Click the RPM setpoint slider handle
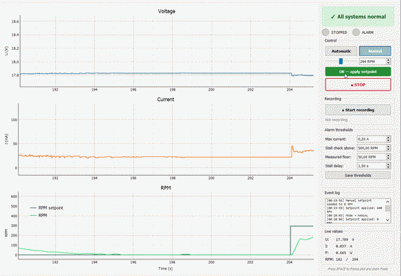This screenshot has height=276, width=401. pos(341,62)
